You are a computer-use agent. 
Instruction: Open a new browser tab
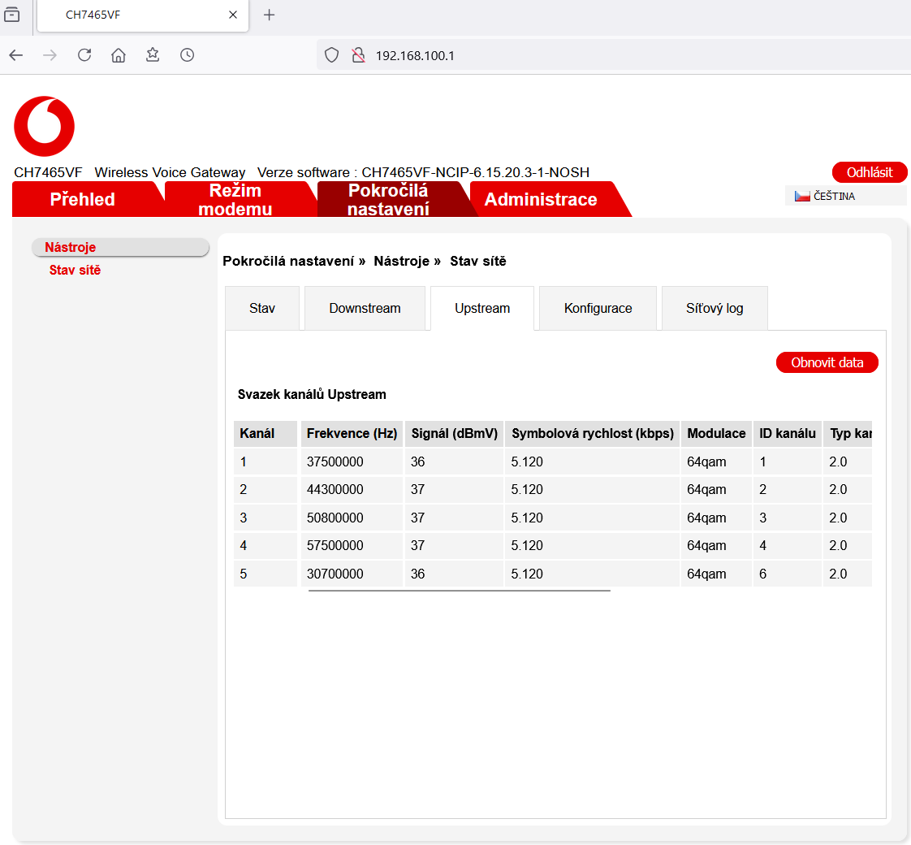click(270, 15)
